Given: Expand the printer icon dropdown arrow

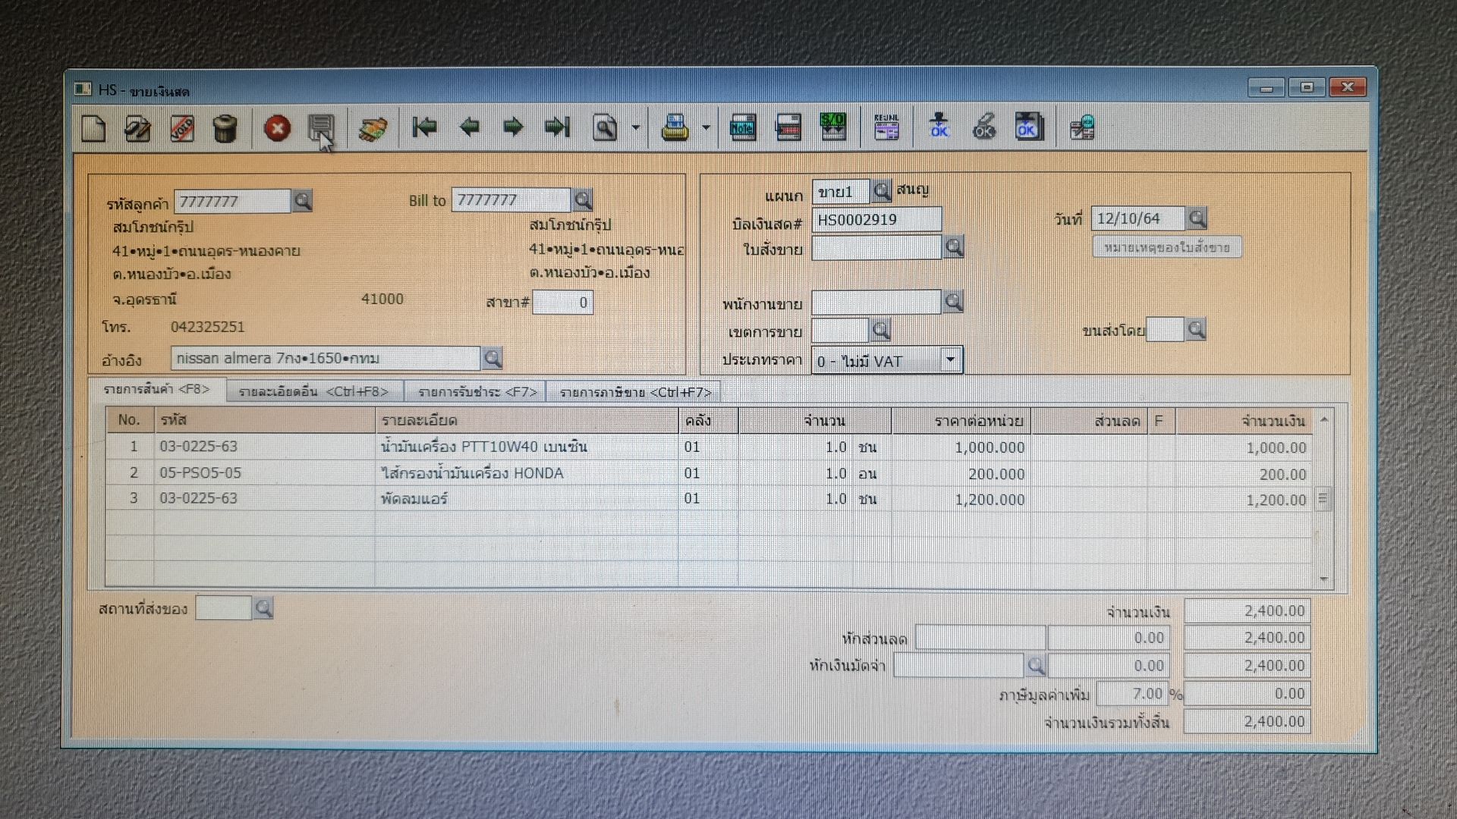Looking at the screenshot, I should (706, 127).
